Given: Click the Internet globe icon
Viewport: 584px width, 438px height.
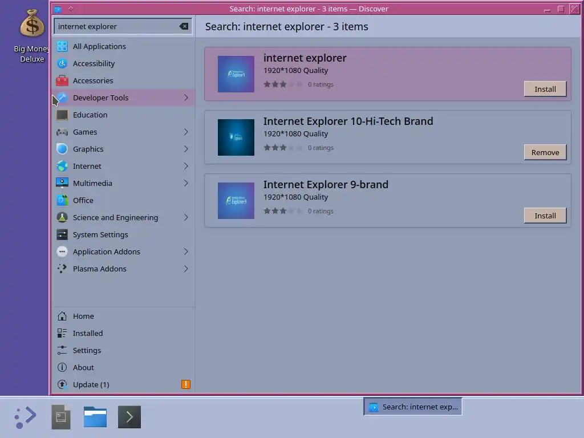Looking at the screenshot, I should click(62, 166).
